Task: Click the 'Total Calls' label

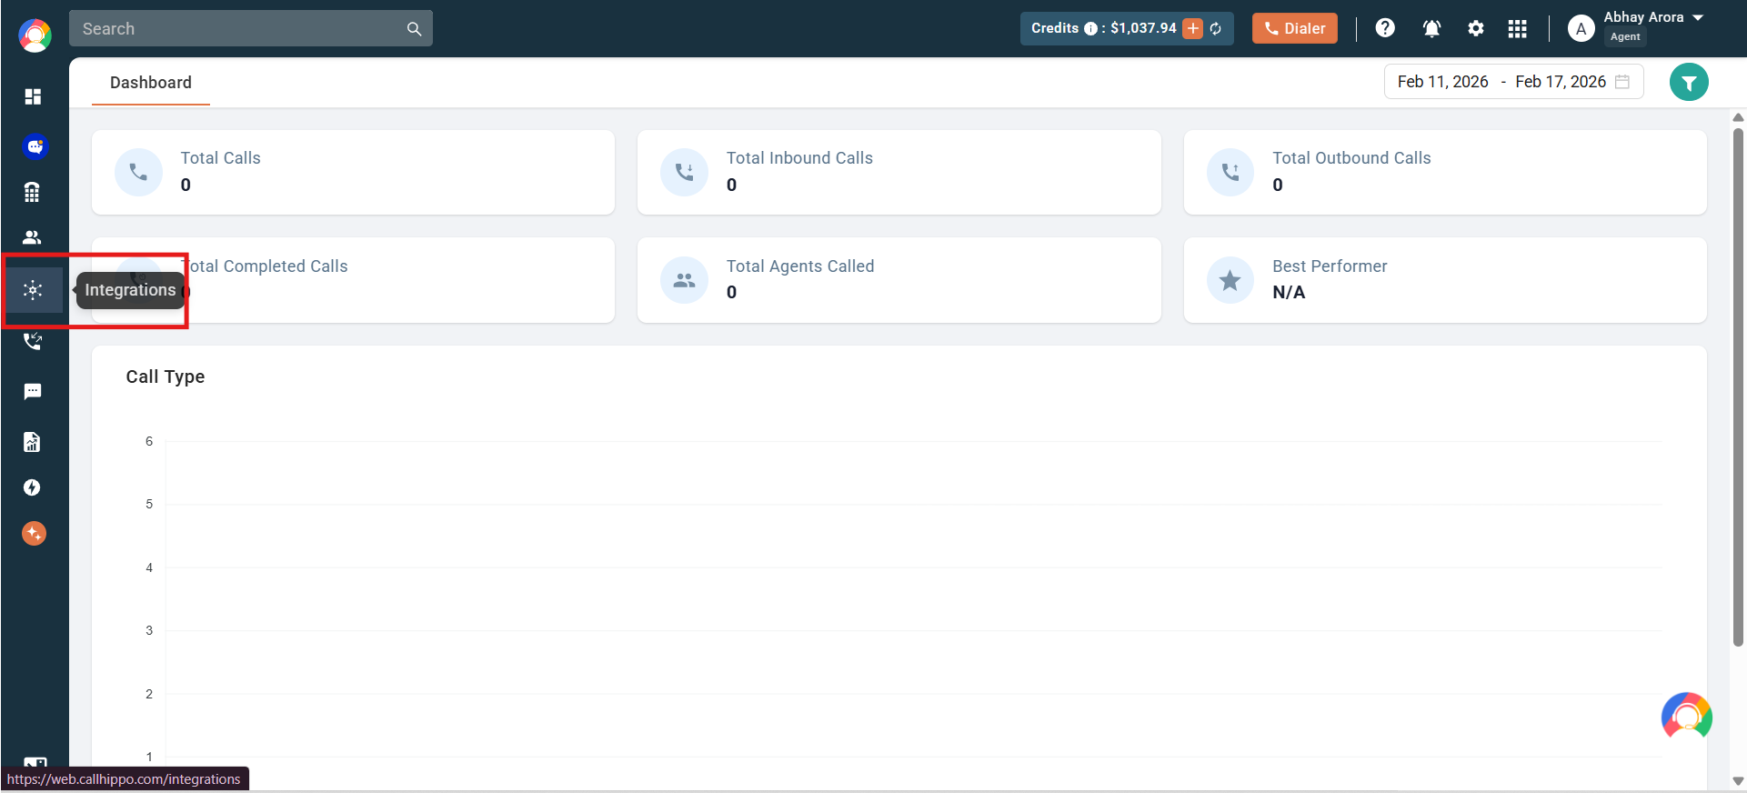Action: click(x=221, y=158)
